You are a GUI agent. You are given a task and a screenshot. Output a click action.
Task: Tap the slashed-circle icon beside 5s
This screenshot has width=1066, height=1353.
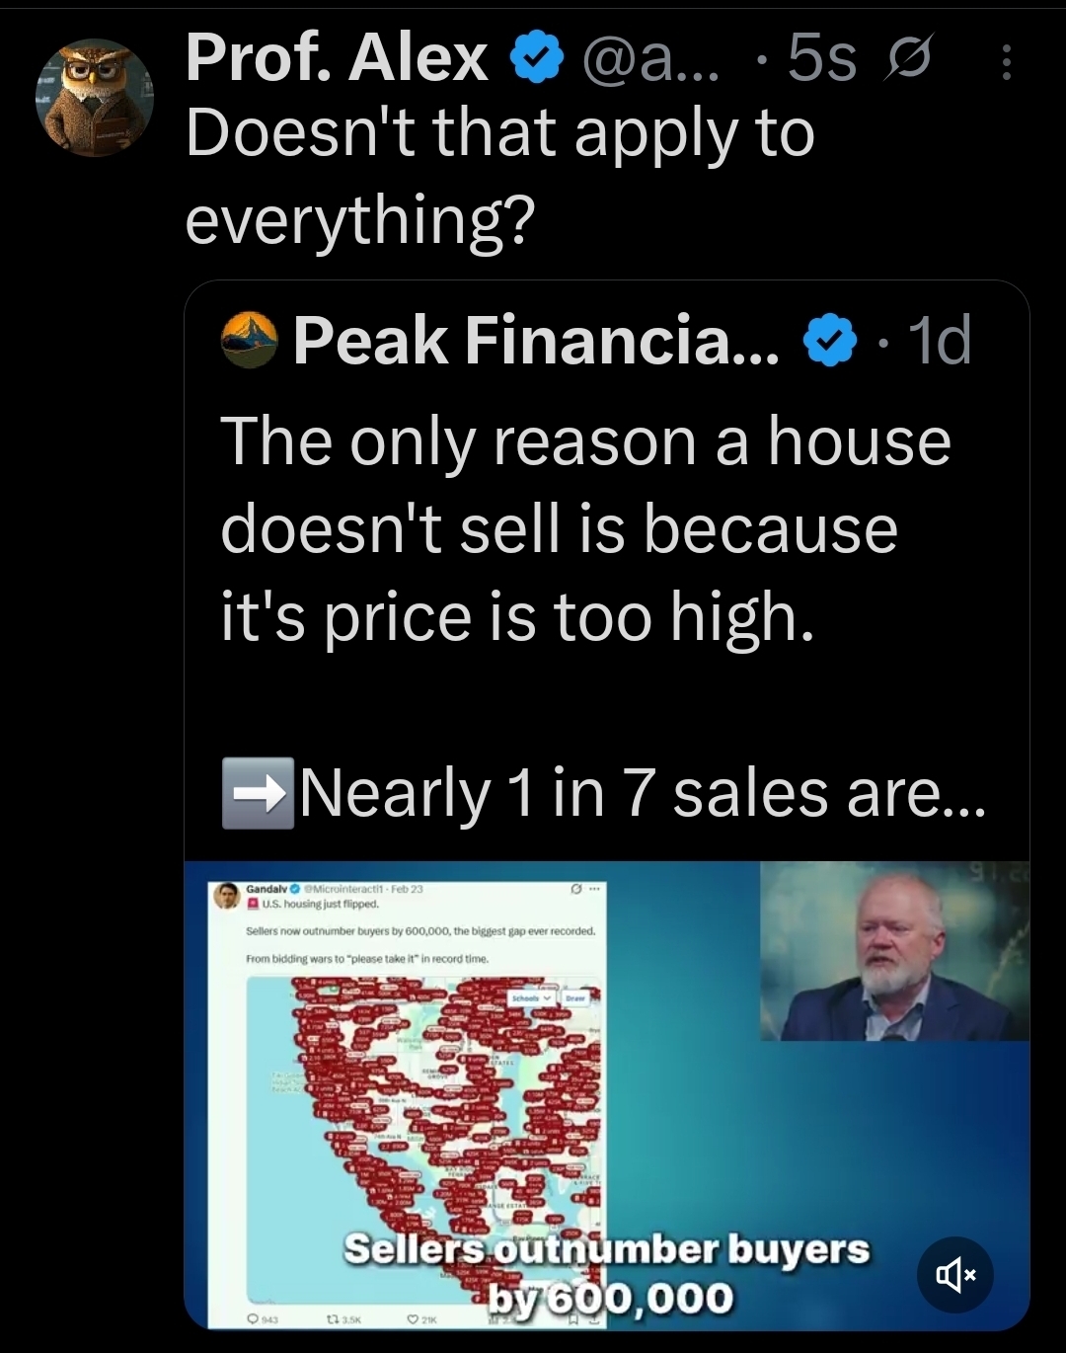pos(902,61)
